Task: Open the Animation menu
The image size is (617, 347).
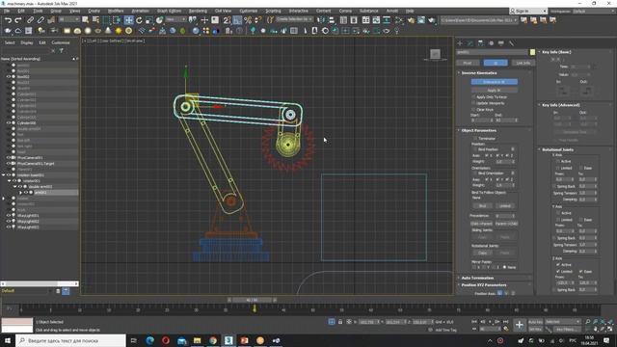Action: click(x=140, y=11)
